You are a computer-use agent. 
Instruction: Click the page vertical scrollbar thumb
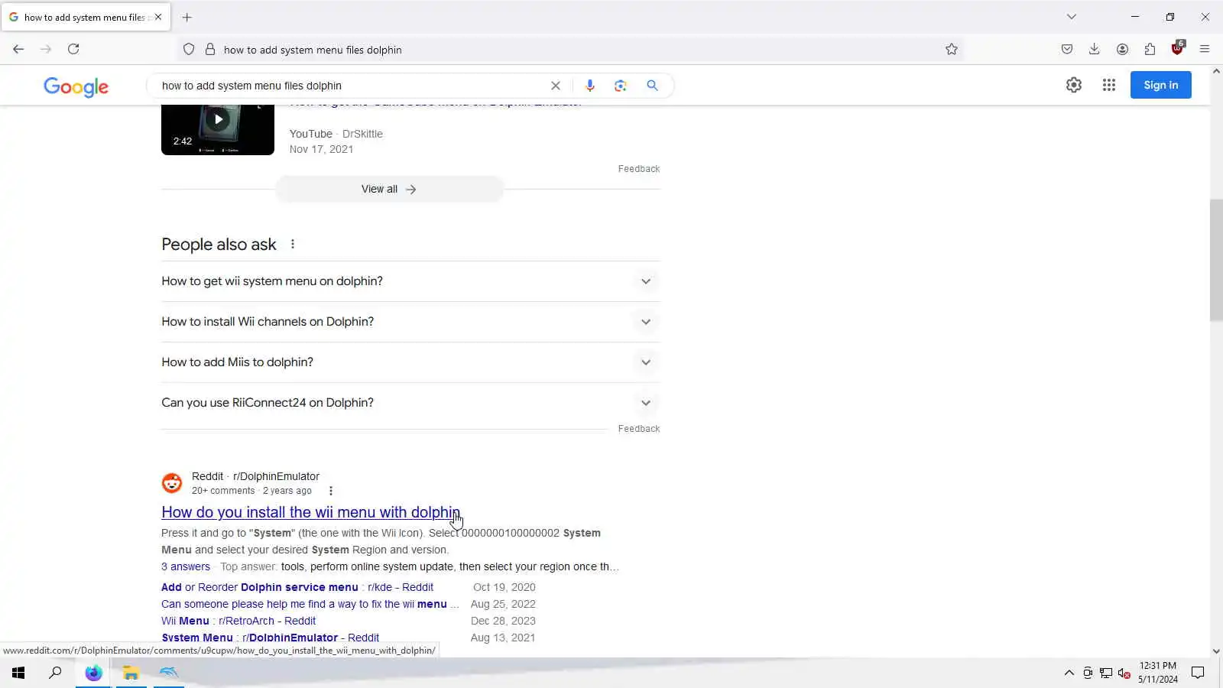pos(1216,260)
